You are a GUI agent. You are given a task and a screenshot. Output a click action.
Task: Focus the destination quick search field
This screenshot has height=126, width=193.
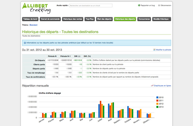point(90,5)
